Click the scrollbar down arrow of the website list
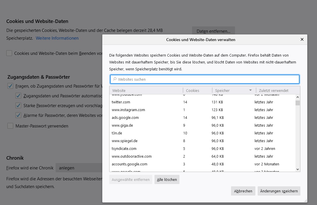Screen dimensions: 317x205 [298, 169]
